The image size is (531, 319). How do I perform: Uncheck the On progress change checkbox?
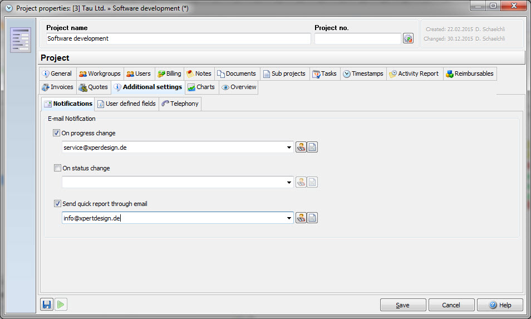click(x=57, y=133)
